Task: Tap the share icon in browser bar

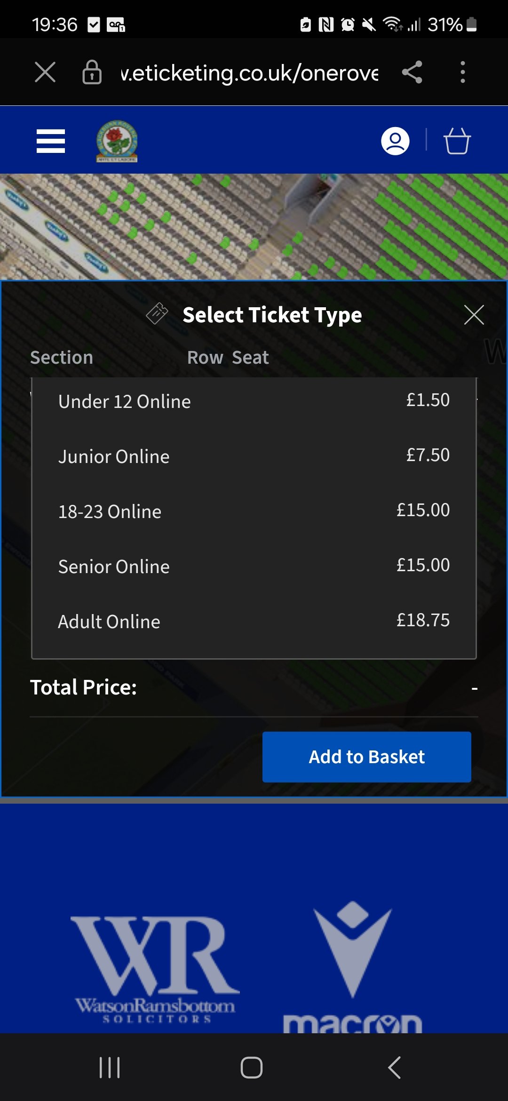Action: [412, 72]
